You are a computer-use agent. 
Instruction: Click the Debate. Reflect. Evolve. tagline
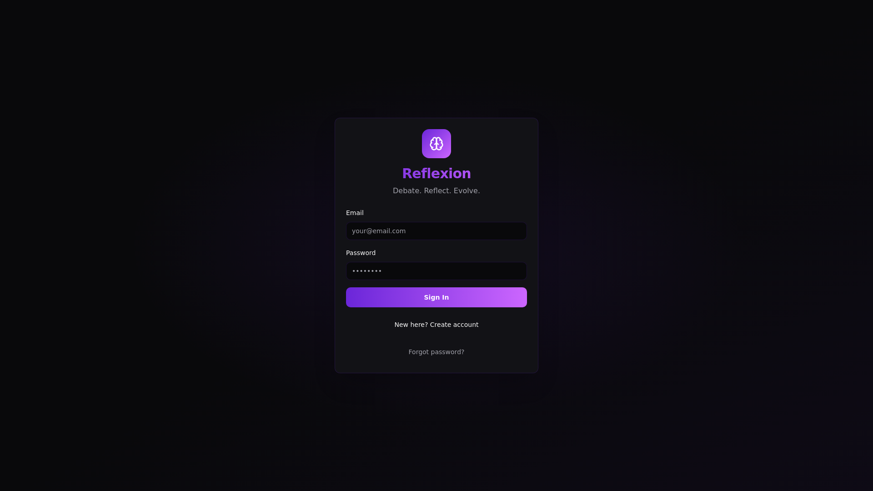coord(436,191)
